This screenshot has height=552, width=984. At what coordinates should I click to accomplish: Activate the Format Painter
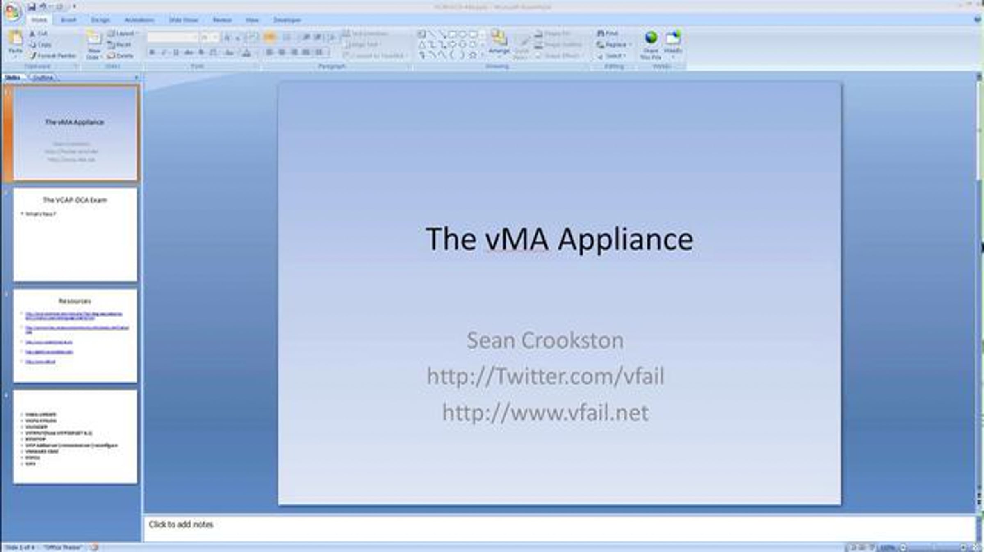coord(52,56)
